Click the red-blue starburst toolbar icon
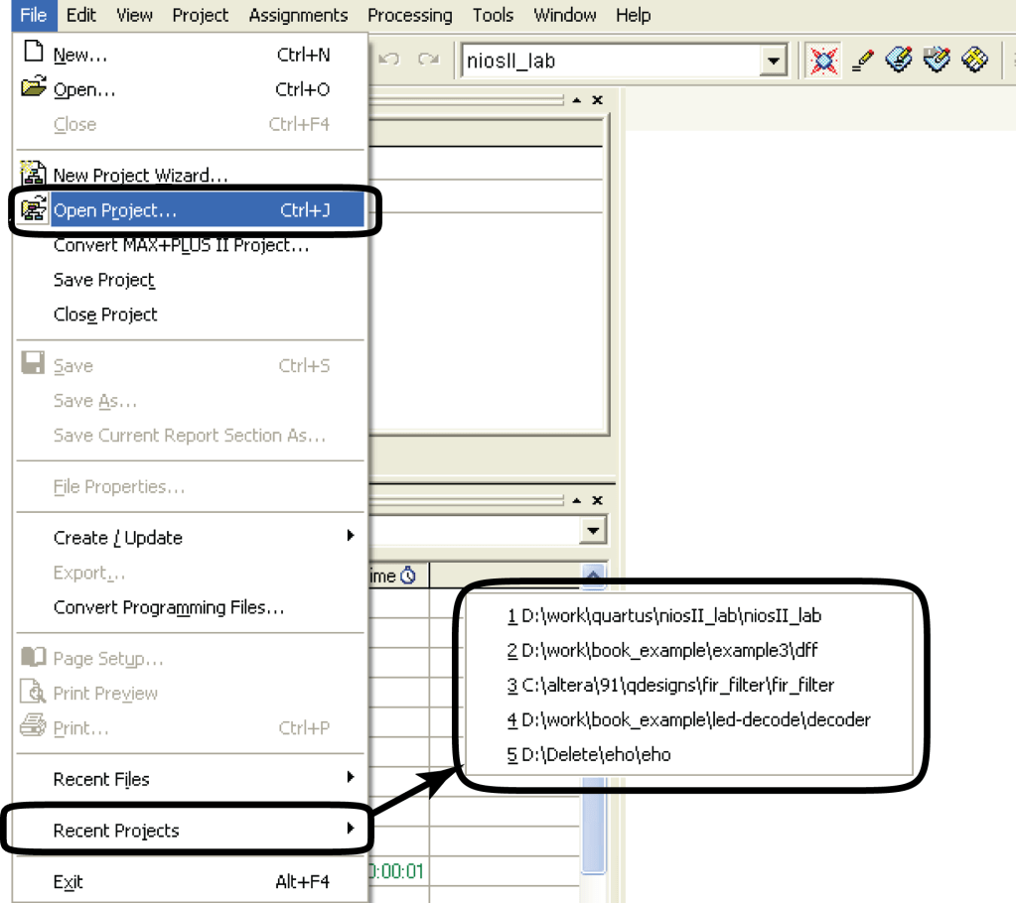 click(x=823, y=61)
